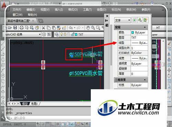Screen dimensions: 172x127
Task: Select the Zoom Window tool
Action: coord(98,28)
